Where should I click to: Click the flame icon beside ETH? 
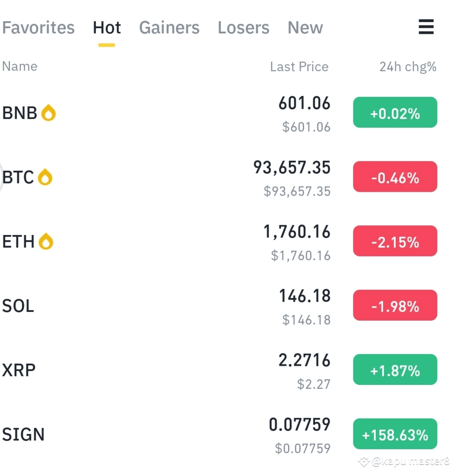click(x=46, y=241)
